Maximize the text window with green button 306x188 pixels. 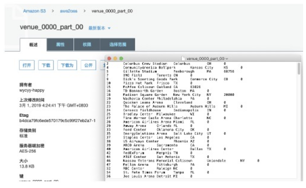pos(121,58)
